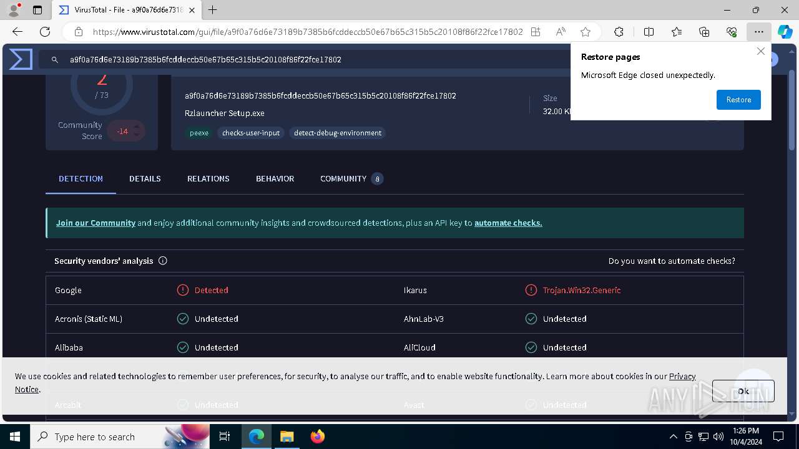
Task: Click the Acronis Undetected check icon
Action: click(x=183, y=319)
